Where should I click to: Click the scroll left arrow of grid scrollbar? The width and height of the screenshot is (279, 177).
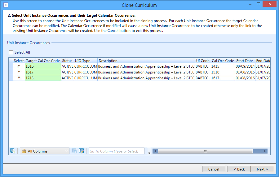155,151
